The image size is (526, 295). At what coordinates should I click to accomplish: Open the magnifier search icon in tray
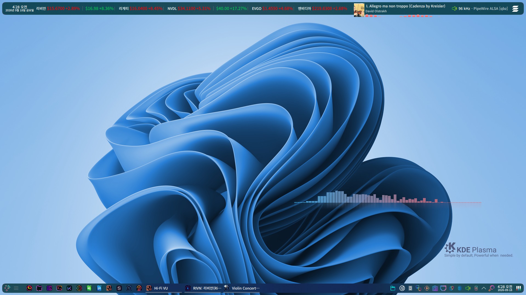pyautogui.click(x=491, y=288)
